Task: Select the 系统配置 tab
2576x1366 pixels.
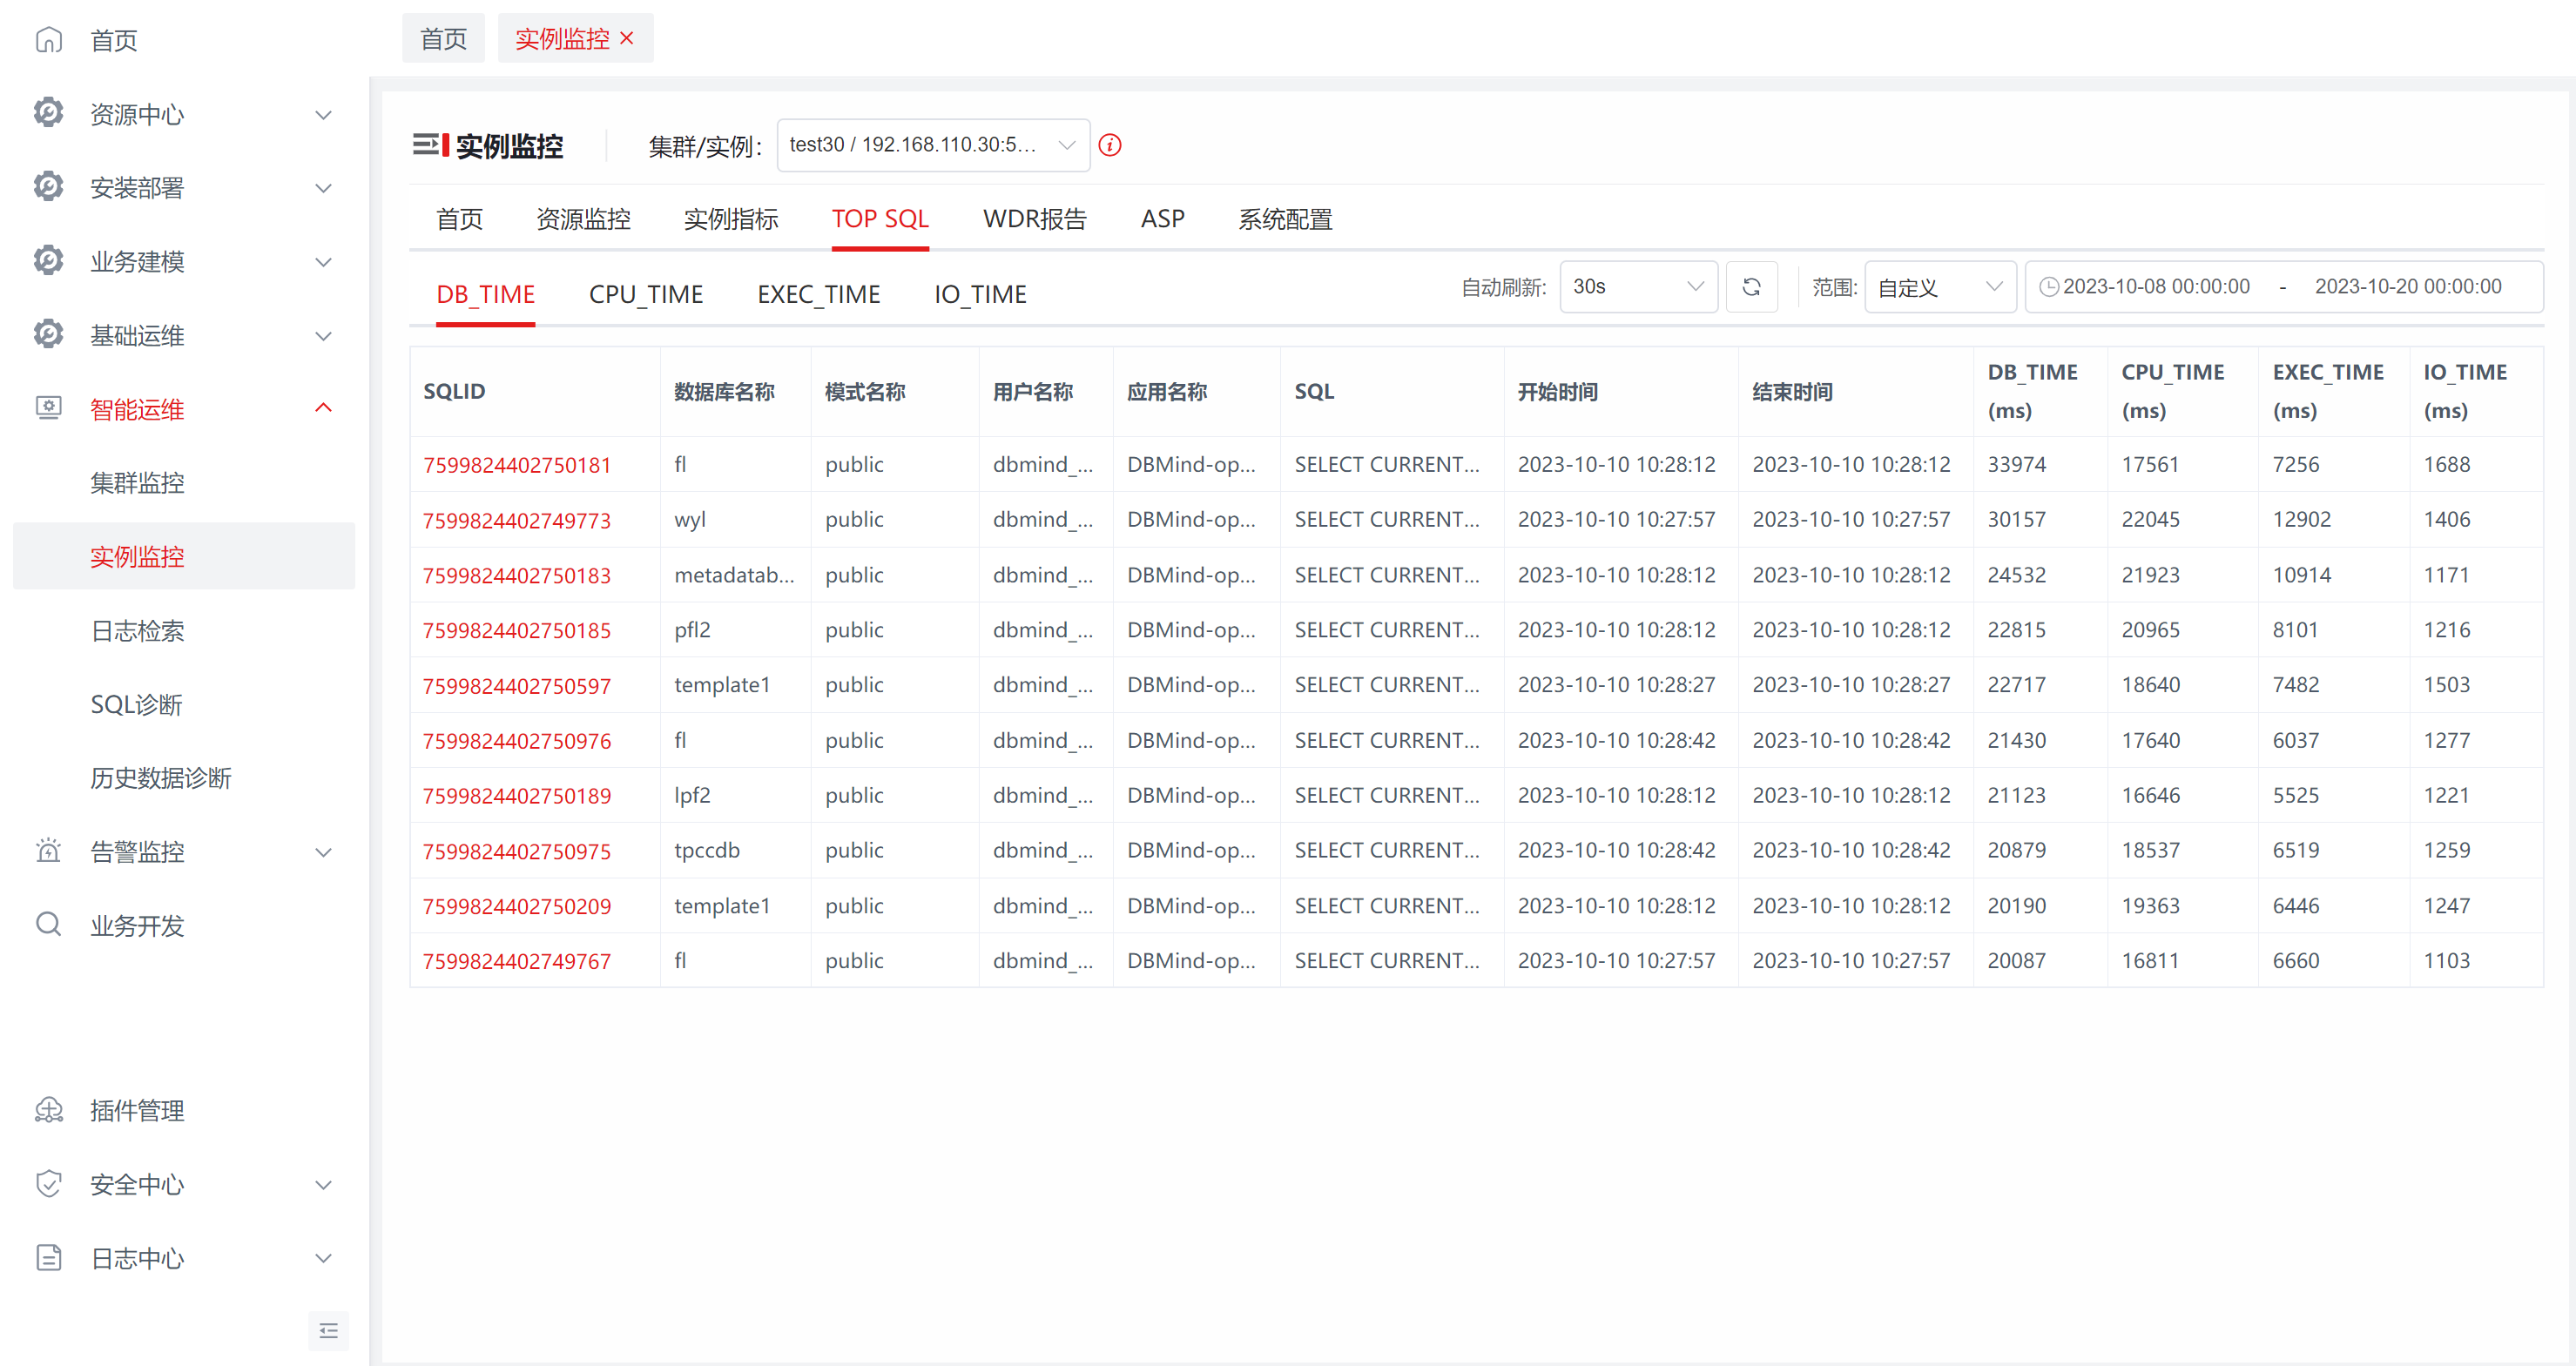Action: click(1285, 219)
